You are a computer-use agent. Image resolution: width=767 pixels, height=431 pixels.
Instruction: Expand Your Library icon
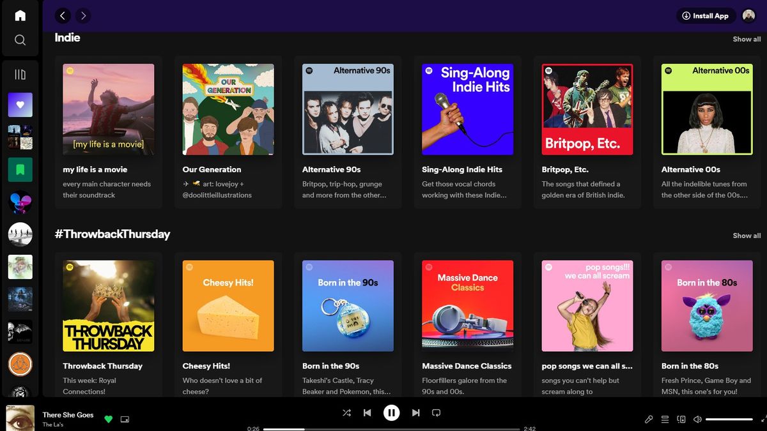click(20, 75)
